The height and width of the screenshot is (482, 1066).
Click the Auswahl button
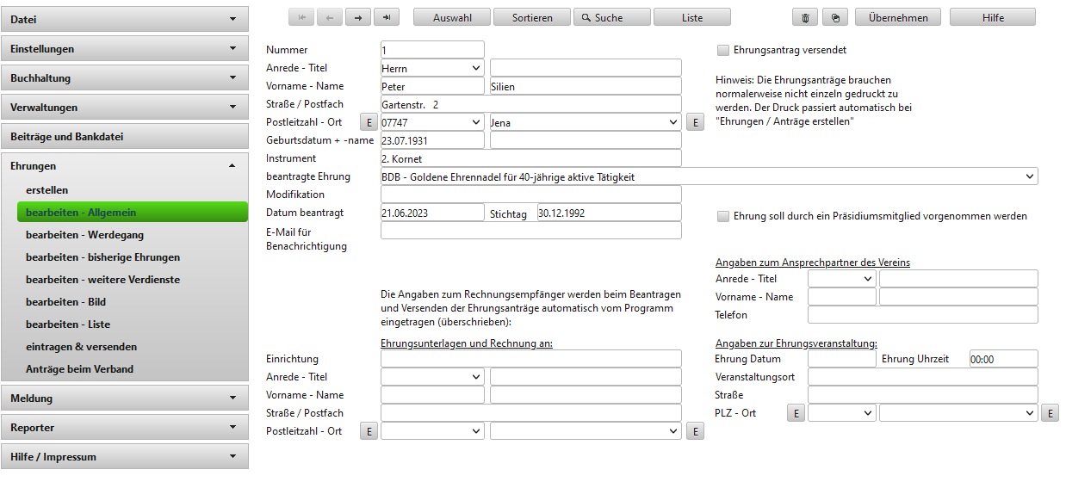(452, 17)
